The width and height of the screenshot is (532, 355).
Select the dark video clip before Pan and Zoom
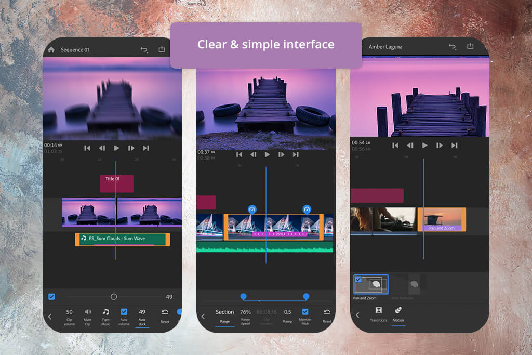click(394, 220)
